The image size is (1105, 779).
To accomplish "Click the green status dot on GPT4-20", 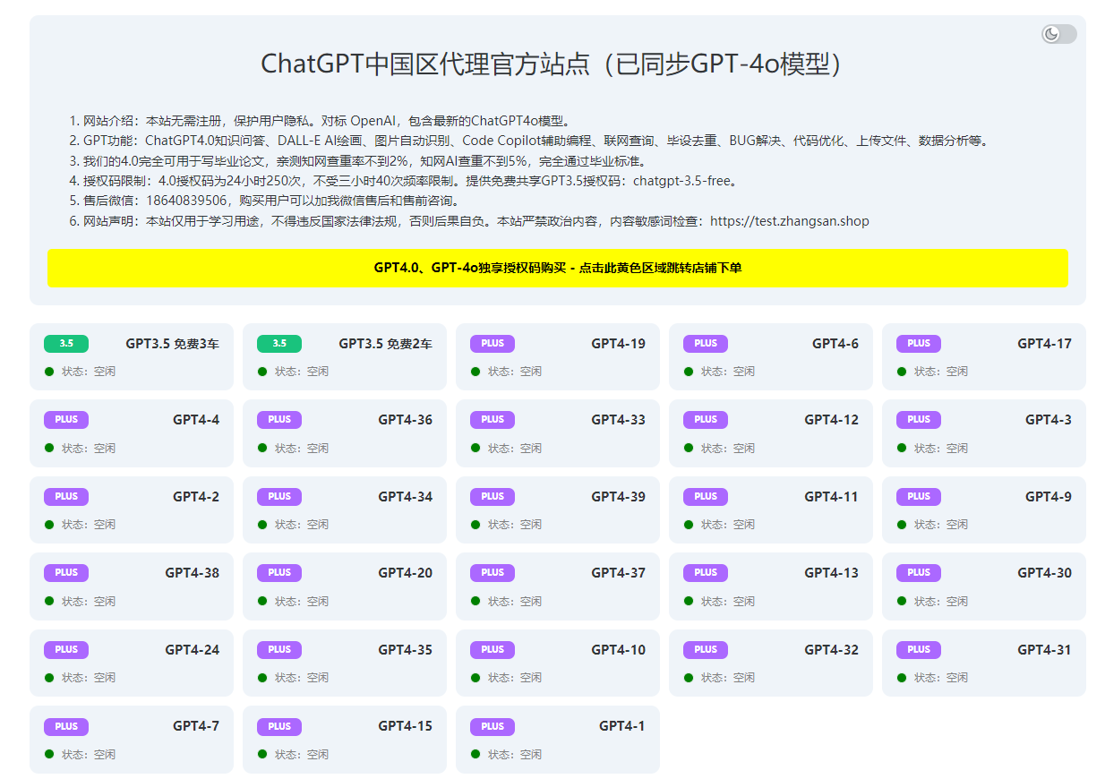I will tap(262, 601).
